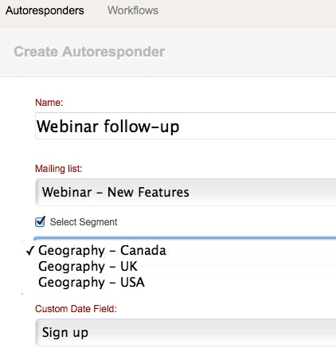Viewport: 336px width, 356px height.
Task: Click the Create Autoresponder heading
Action: point(89,52)
